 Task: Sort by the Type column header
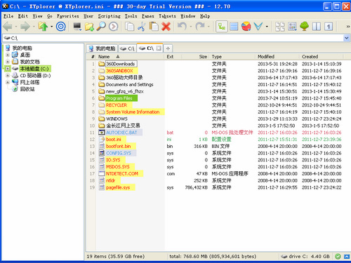tap(232, 57)
